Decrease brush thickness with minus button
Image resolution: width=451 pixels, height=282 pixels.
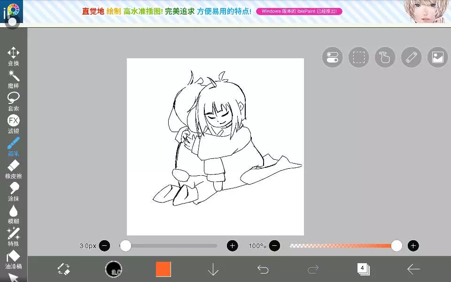104,246
